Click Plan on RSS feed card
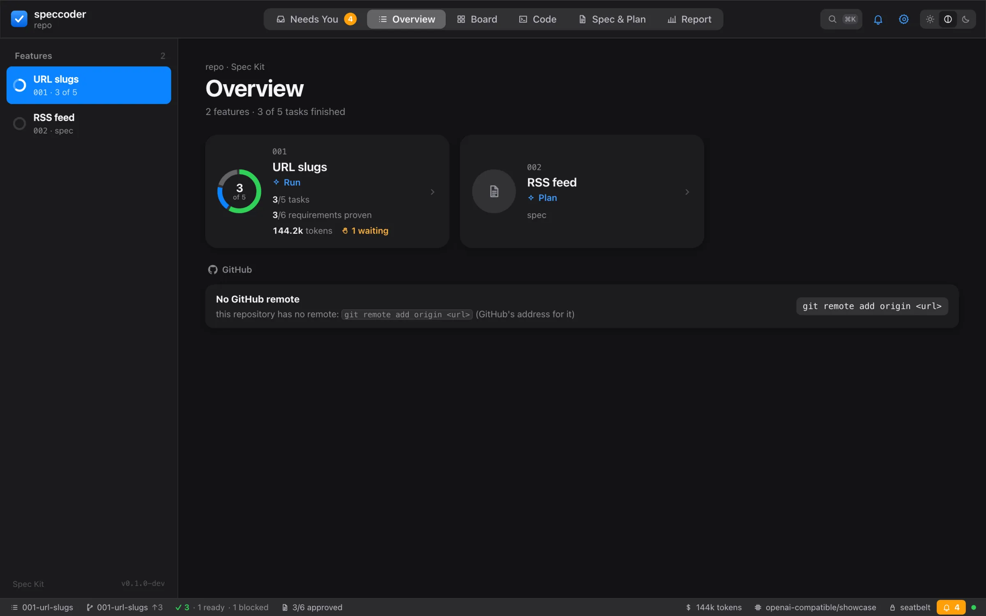This screenshot has height=616, width=986. [x=542, y=198]
